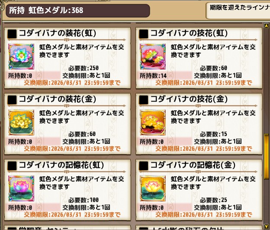Screen dimensions: 270x230
Task: Click black square beside コダイバナの装花(虹) title
Action: [x=12, y=34]
